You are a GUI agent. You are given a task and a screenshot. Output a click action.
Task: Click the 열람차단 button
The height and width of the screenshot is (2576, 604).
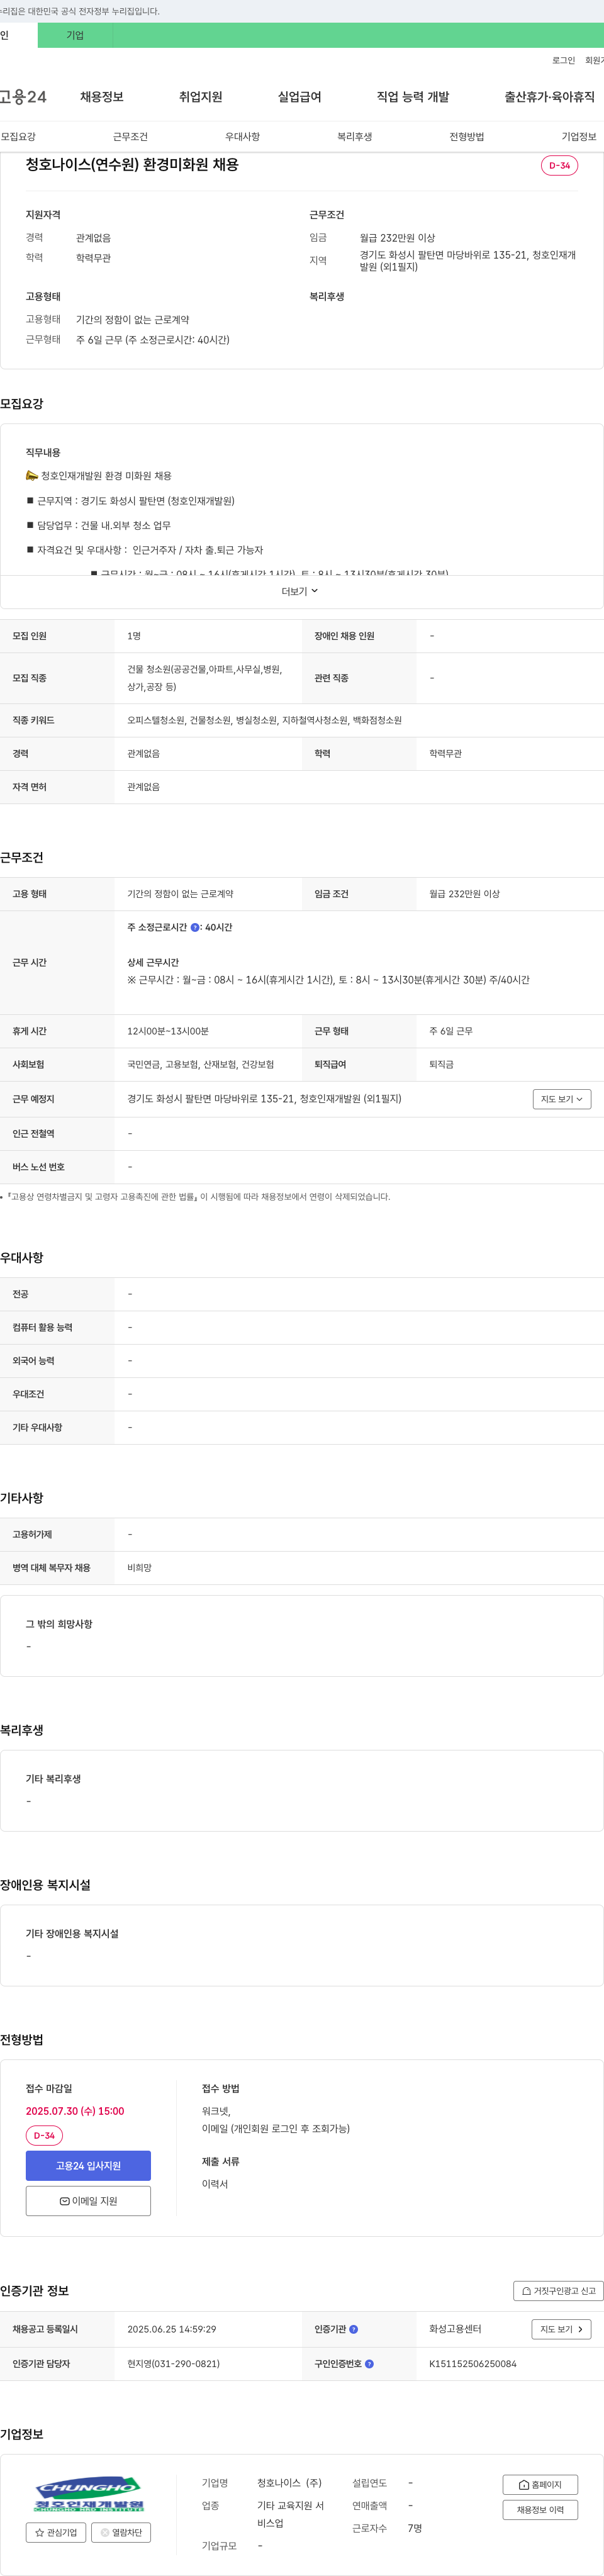[x=121, y=2532]
